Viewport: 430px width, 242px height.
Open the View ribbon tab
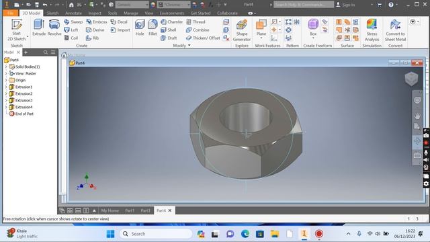pos(149,13)
